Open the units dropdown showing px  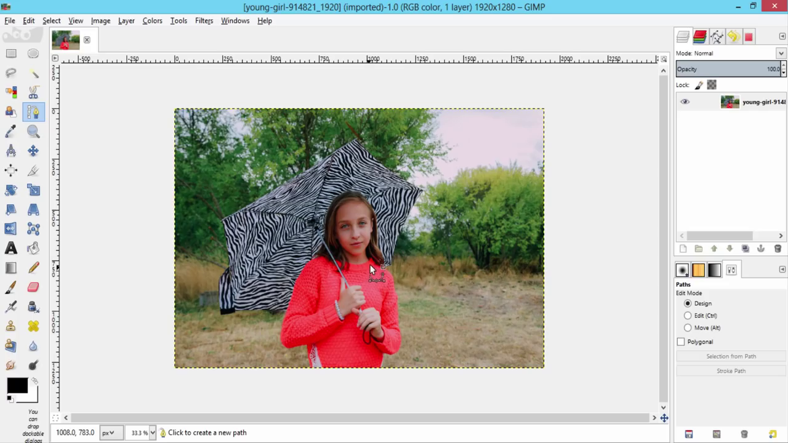tap(110, 433)
